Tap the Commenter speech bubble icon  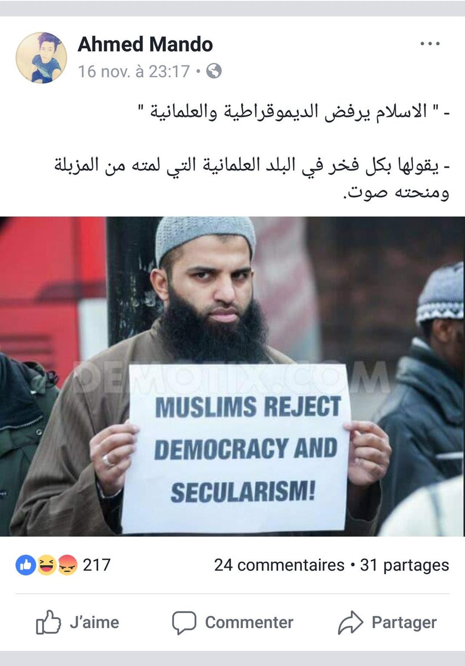(x=184, y=623)
